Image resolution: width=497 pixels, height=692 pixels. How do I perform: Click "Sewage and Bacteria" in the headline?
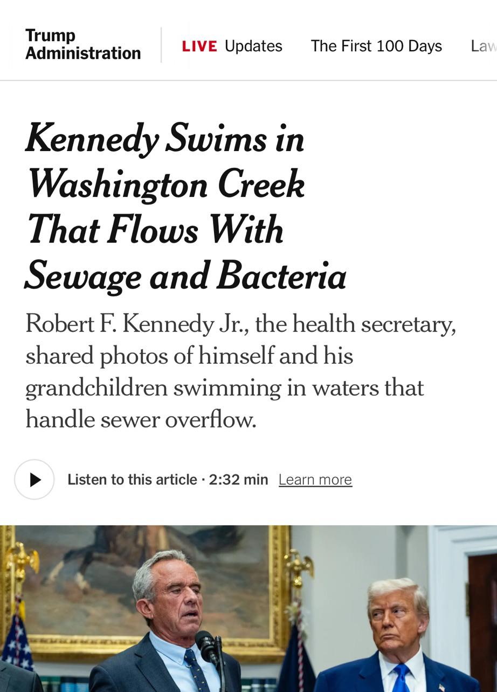tap(185, 276)
